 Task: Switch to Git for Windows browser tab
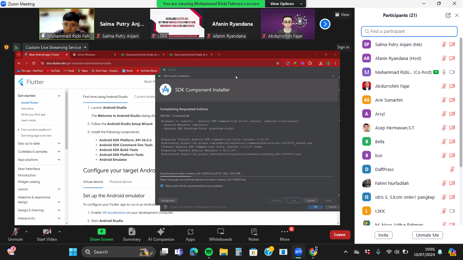(x=93, y=55)
